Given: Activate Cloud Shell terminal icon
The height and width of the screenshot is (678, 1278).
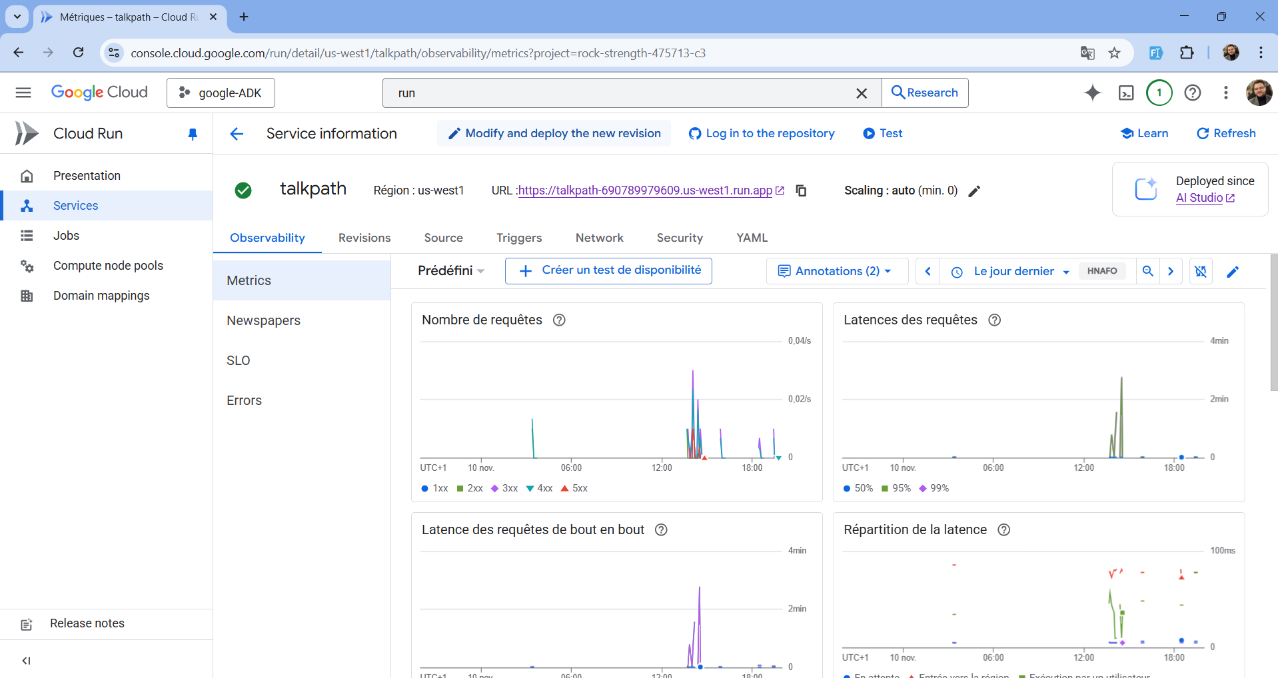Looking at the screenshot, I should tap(1126, 93).
